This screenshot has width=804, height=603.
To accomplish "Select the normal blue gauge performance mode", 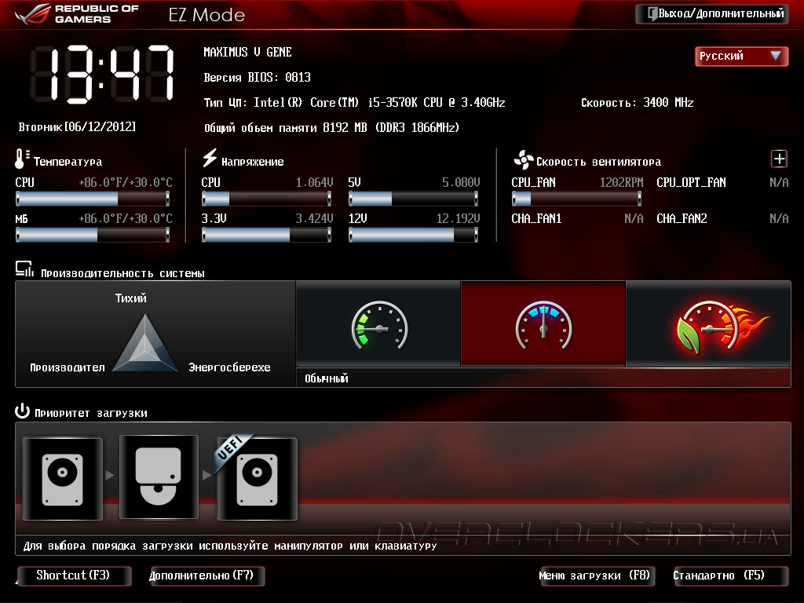I will click(543, 324).
